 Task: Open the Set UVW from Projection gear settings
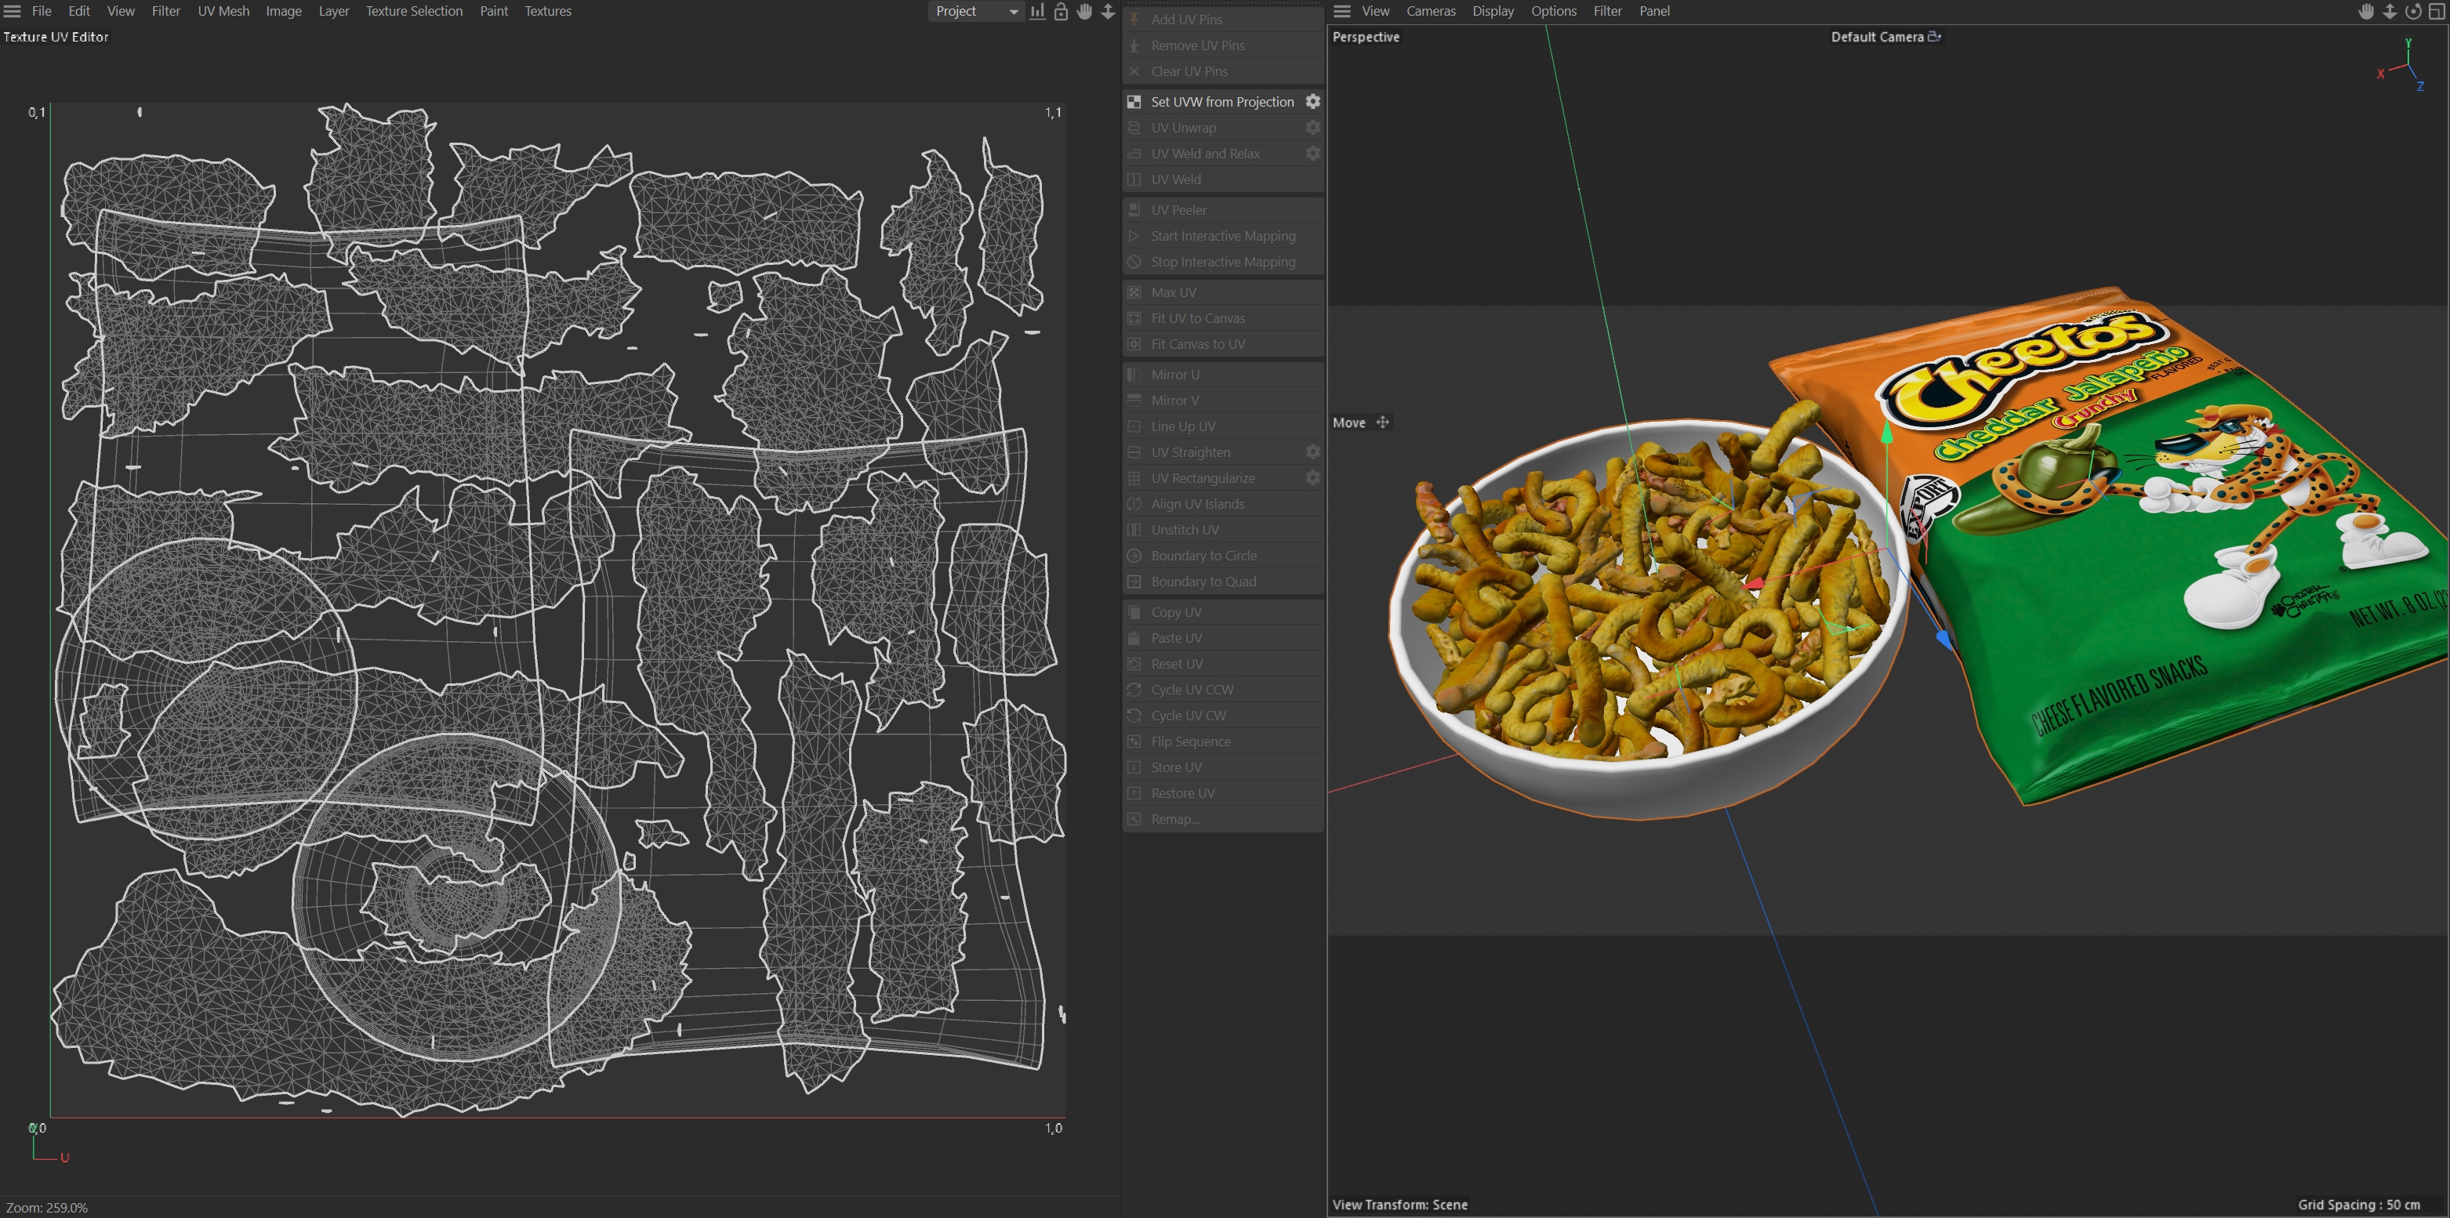(1312, 102)
